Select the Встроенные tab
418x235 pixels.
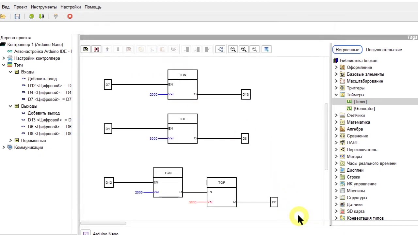(x=347, y=50)
